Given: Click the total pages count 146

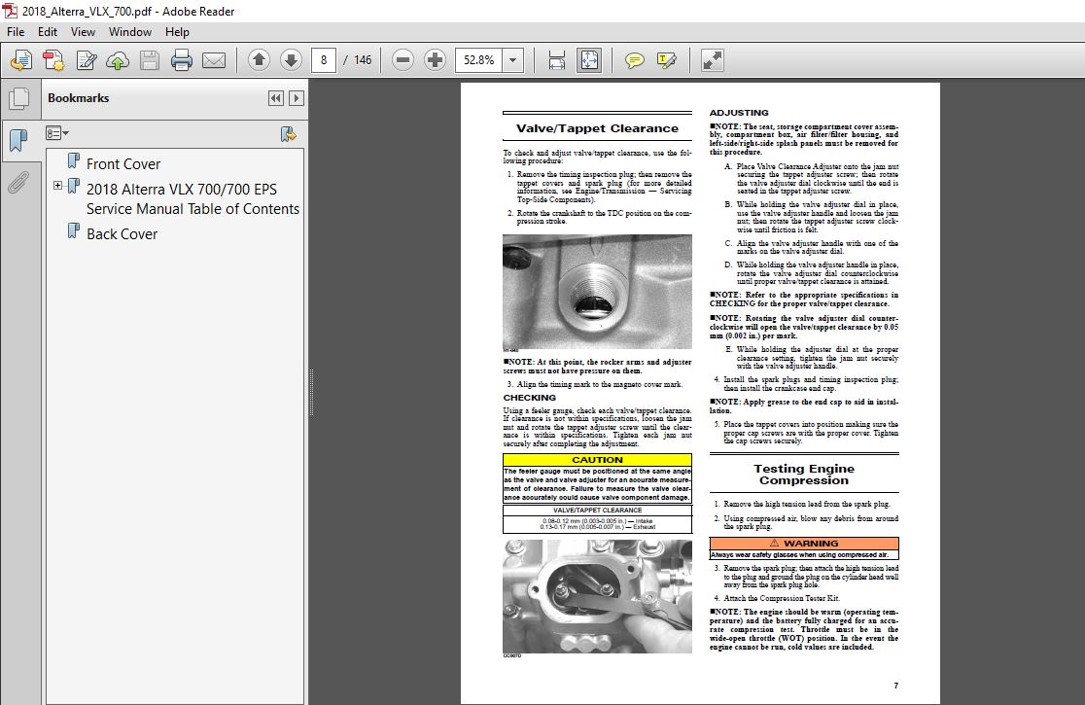Looking at the screenshot, I should [x=363, y=60].
